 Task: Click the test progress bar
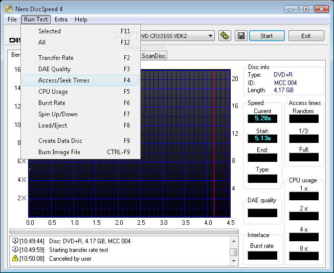(x=124, y=231)
